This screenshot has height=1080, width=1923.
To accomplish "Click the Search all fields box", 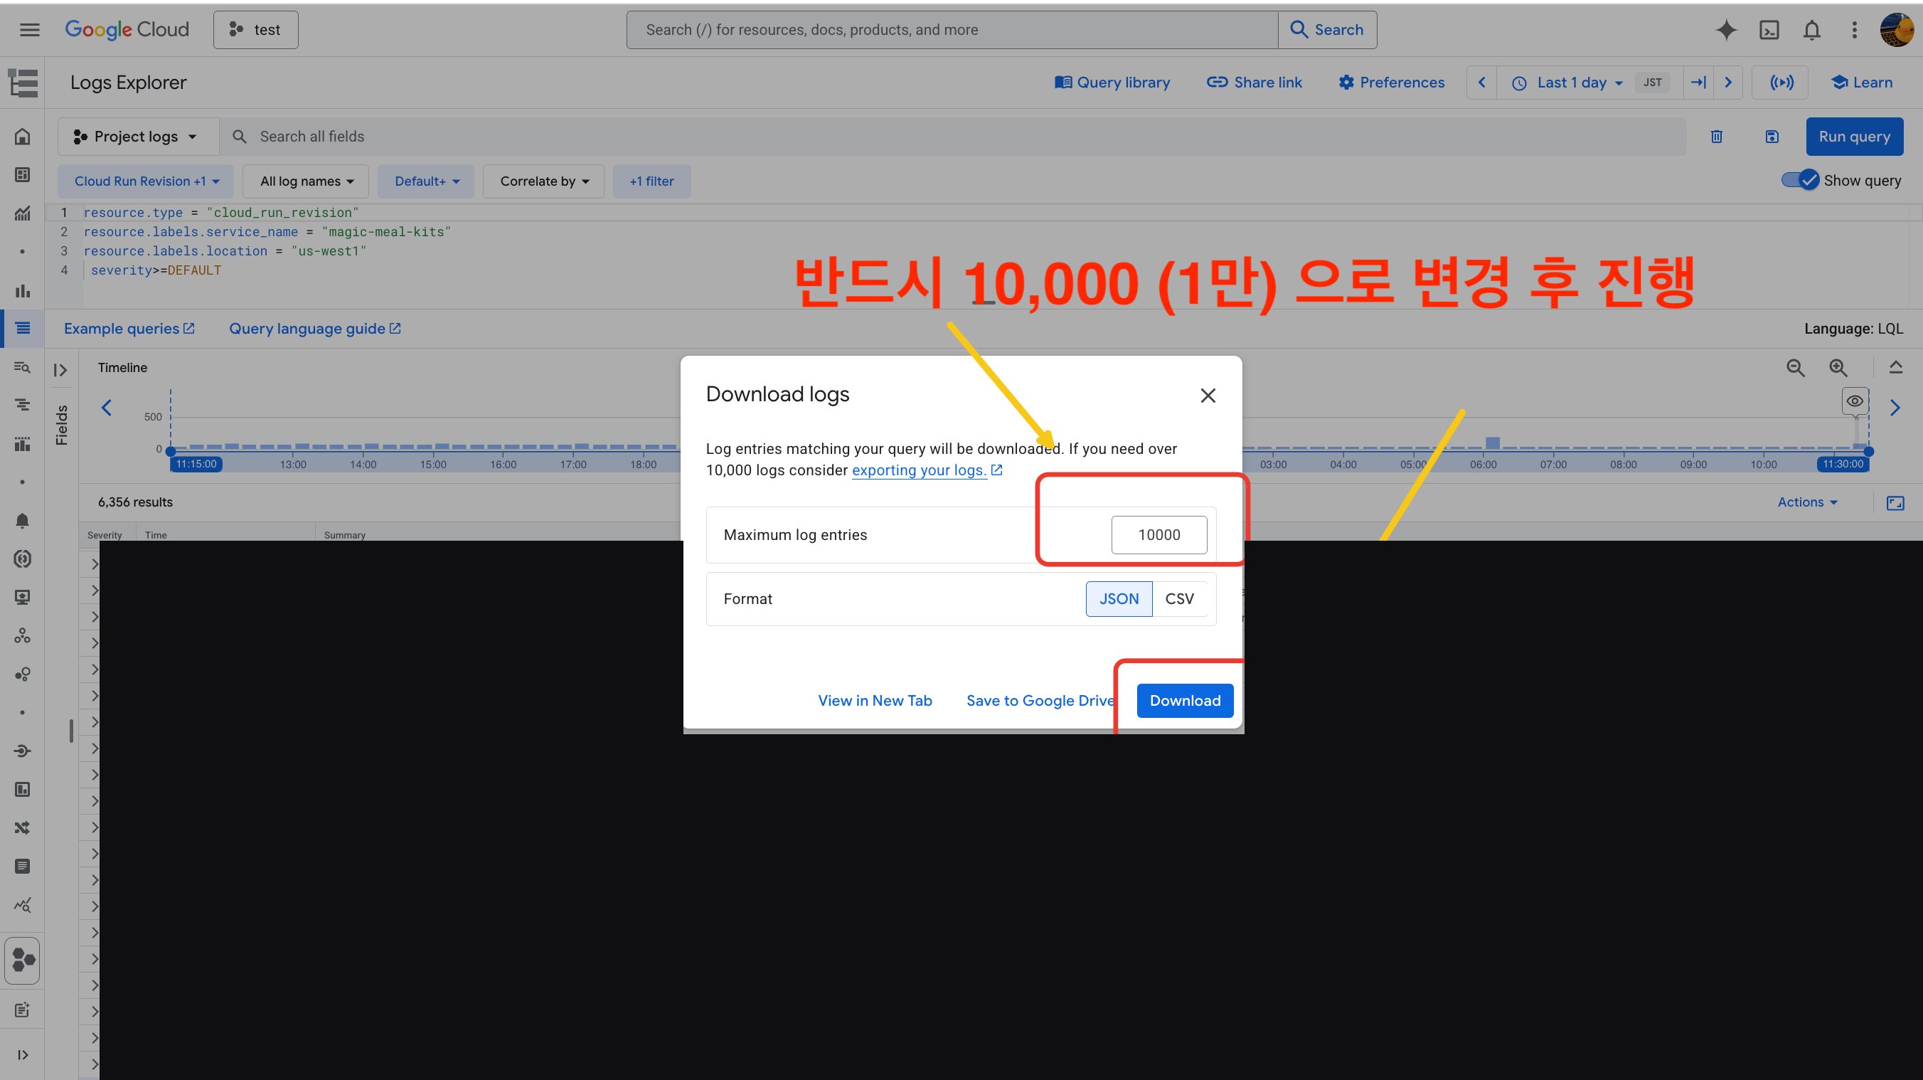I will click(952, 137).
